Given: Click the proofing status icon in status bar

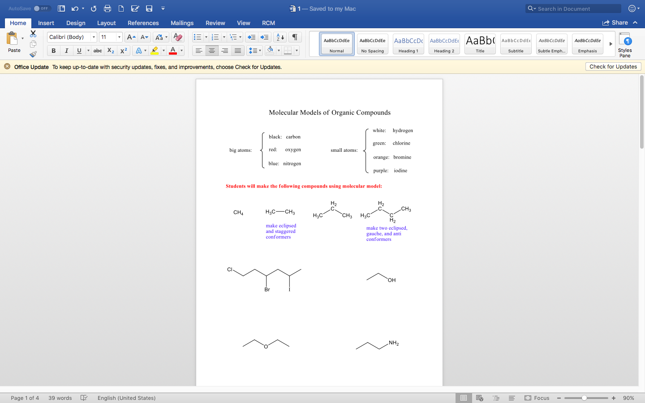Looking at the screenshot, I should click(84, 398).
